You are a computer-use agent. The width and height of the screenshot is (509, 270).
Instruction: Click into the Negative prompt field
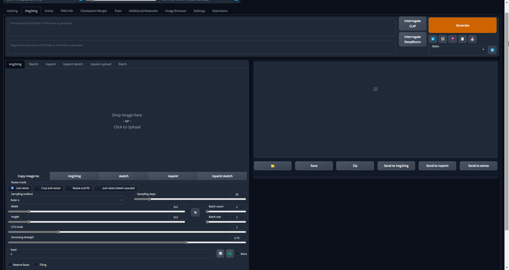[x=201, y=47]
